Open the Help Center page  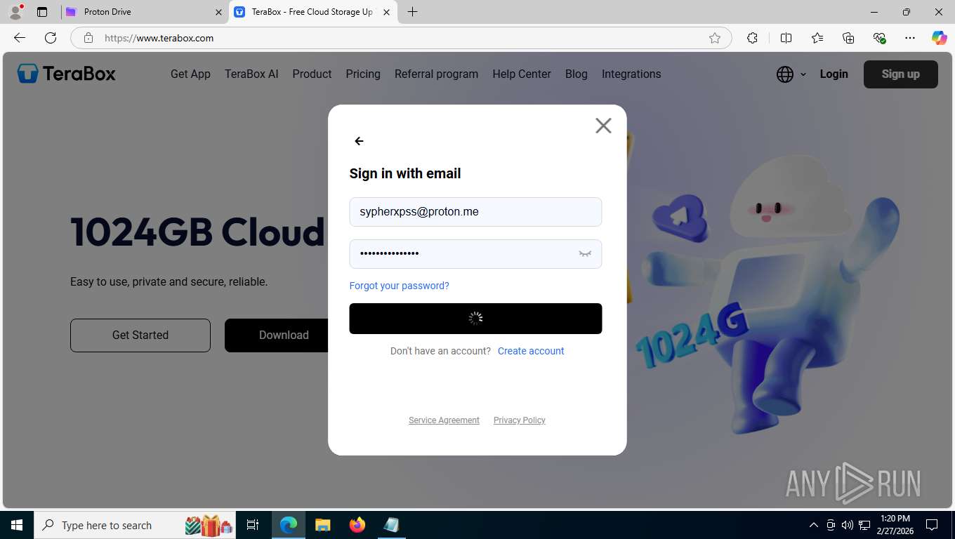click(x=522, y=74)
